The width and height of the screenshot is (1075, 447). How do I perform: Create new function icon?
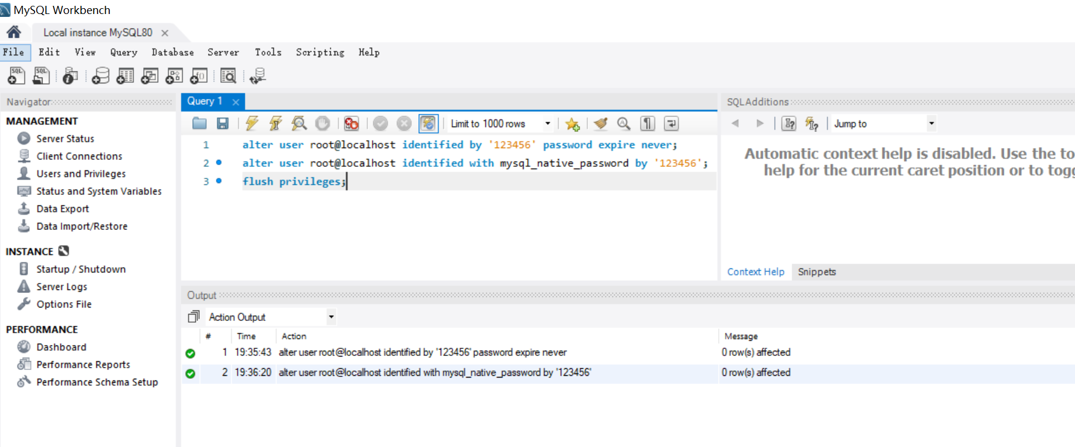click(199, 75)
